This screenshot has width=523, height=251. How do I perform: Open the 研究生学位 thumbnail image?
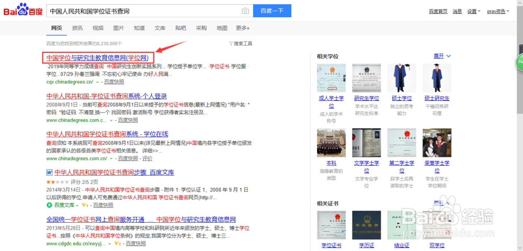click(x=367, y=78)
